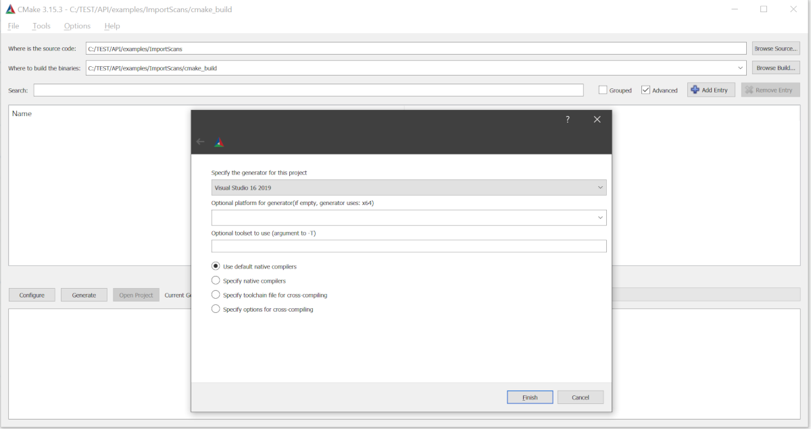Toggle the Grouped checkbox
Viewport: 811px width, 429px height.
click(603, 90)
